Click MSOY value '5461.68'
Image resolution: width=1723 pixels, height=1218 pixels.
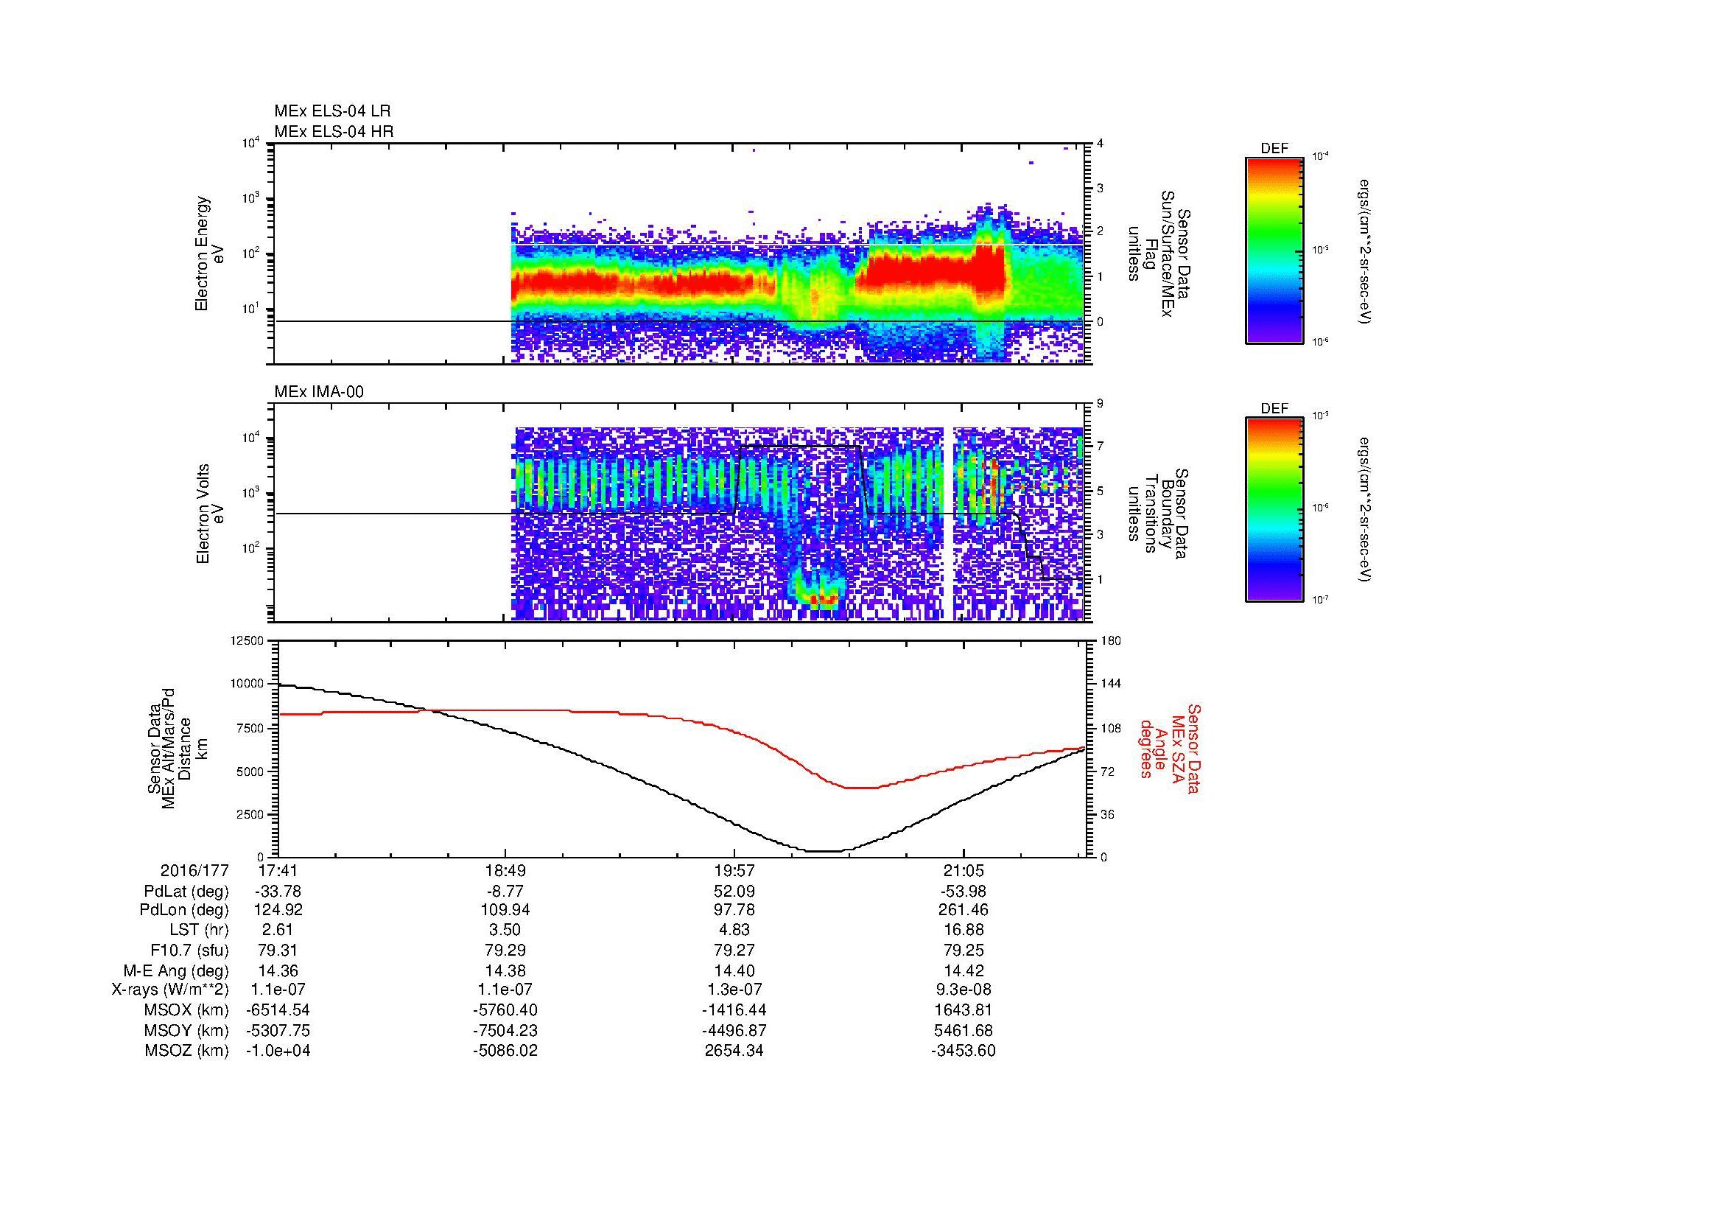click(964, 1031)
